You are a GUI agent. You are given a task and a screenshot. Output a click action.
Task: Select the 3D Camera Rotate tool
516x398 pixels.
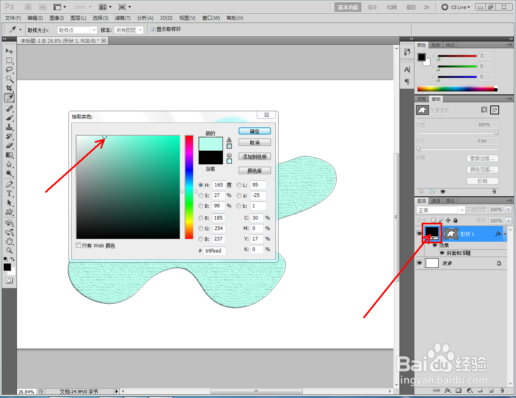[9, 232]
